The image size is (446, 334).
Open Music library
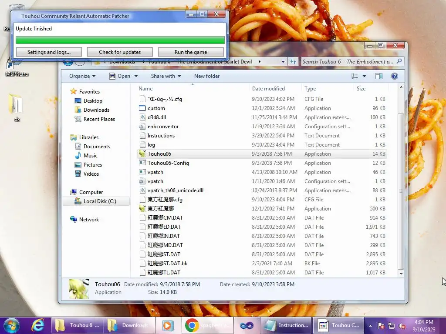pyautogui.click(x=91, y=155)
